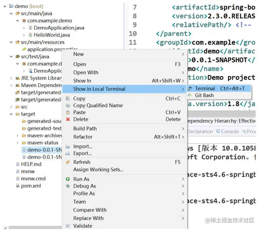Click the red Delete X icon
The image size is (261, 230).
click(x=68, y=119)
